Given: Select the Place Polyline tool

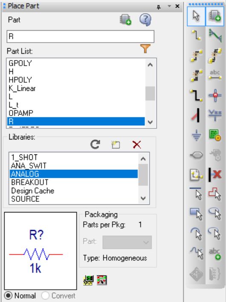Looking at the screenshot, I should pyautogui.click(x=215, y=194).
